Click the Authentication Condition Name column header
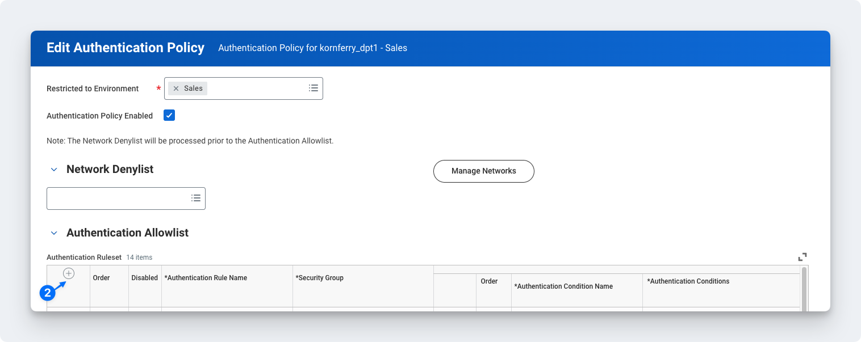 point(563,286)
